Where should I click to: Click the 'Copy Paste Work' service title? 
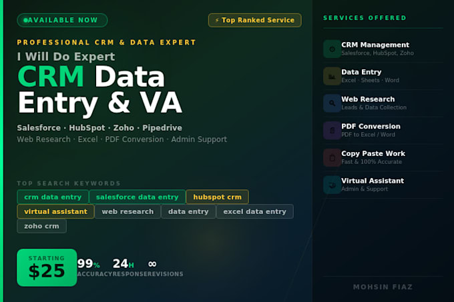pos(373,153)
